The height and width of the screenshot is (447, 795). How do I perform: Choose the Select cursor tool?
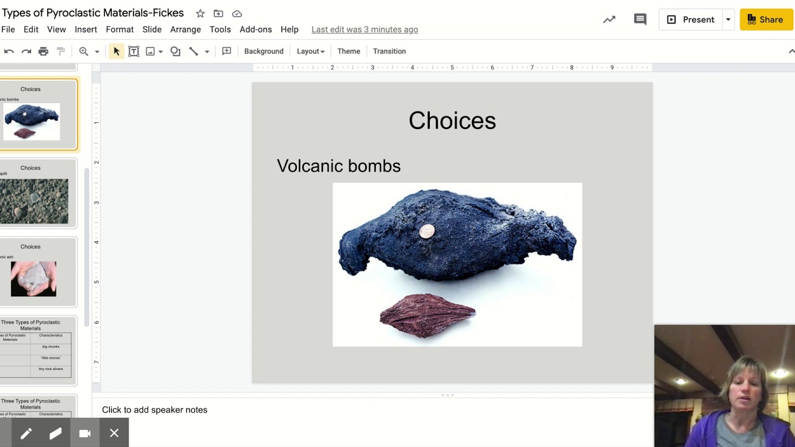tap(116, 52)
